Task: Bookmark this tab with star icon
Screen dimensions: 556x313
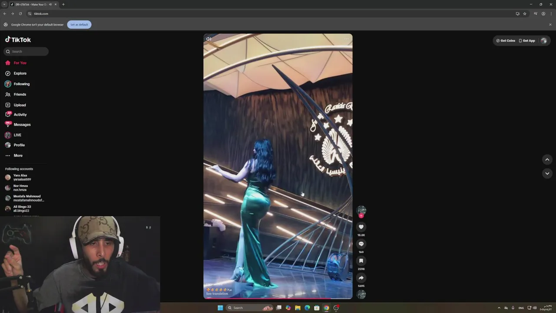Action: coord(525,14)
